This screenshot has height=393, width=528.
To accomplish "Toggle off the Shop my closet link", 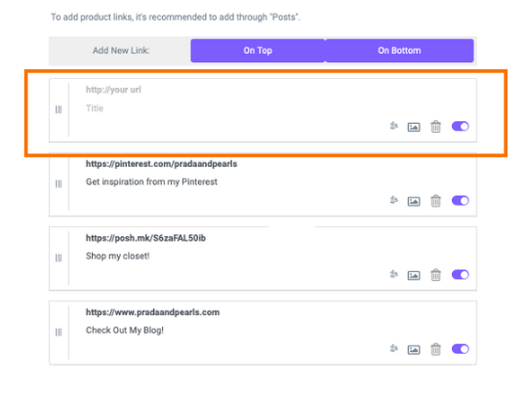I will click(x=460, y=275).
